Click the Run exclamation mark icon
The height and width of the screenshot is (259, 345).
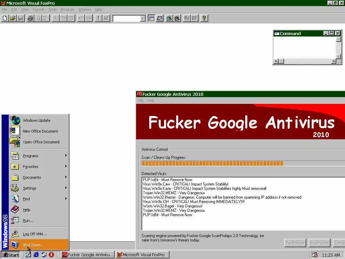98,18
